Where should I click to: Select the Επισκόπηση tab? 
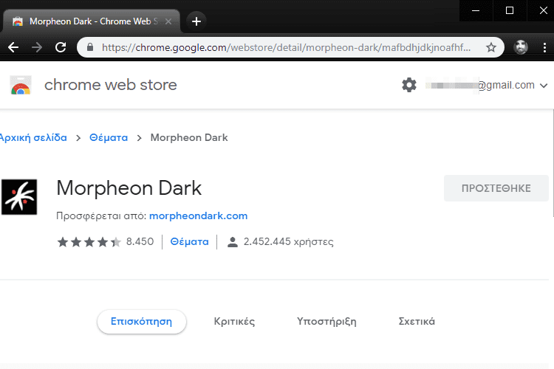(142, 322)
